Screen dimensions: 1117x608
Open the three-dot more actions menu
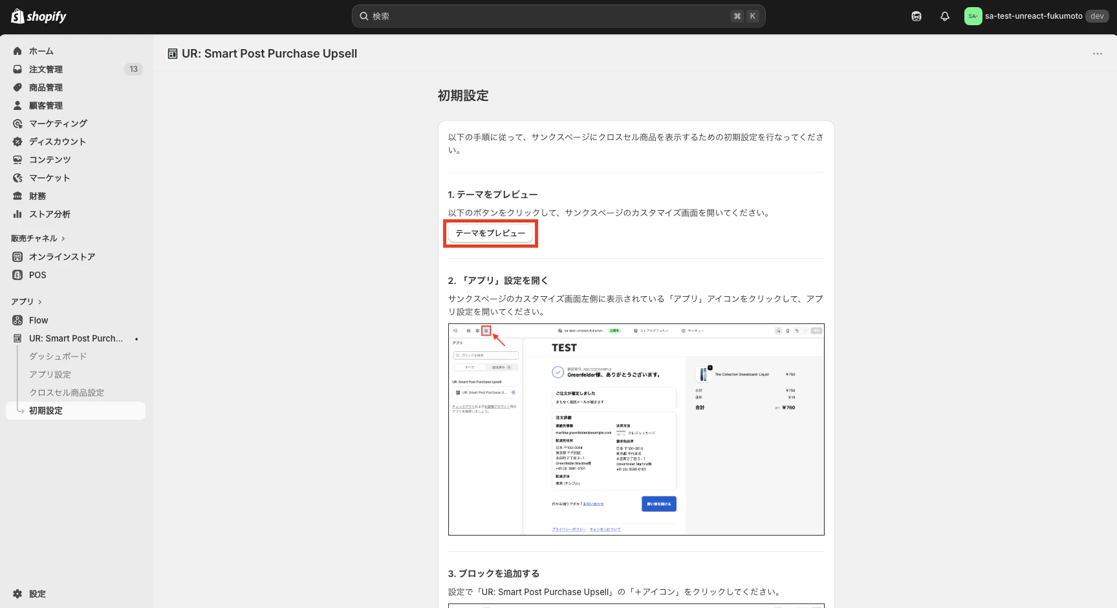point(1098,54)
